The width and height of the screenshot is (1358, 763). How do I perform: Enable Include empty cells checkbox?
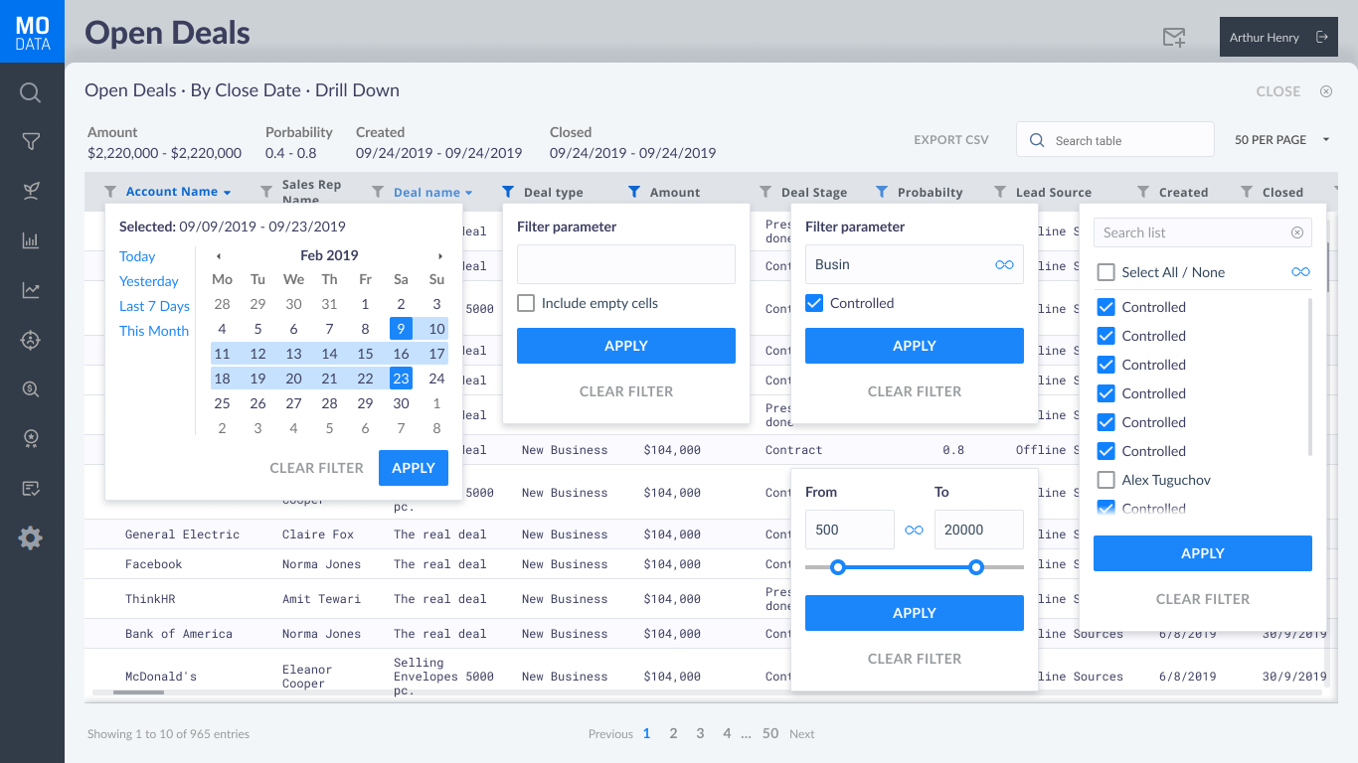[526, 303]
